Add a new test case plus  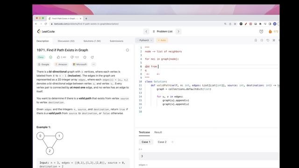click(x=172, y=142)
